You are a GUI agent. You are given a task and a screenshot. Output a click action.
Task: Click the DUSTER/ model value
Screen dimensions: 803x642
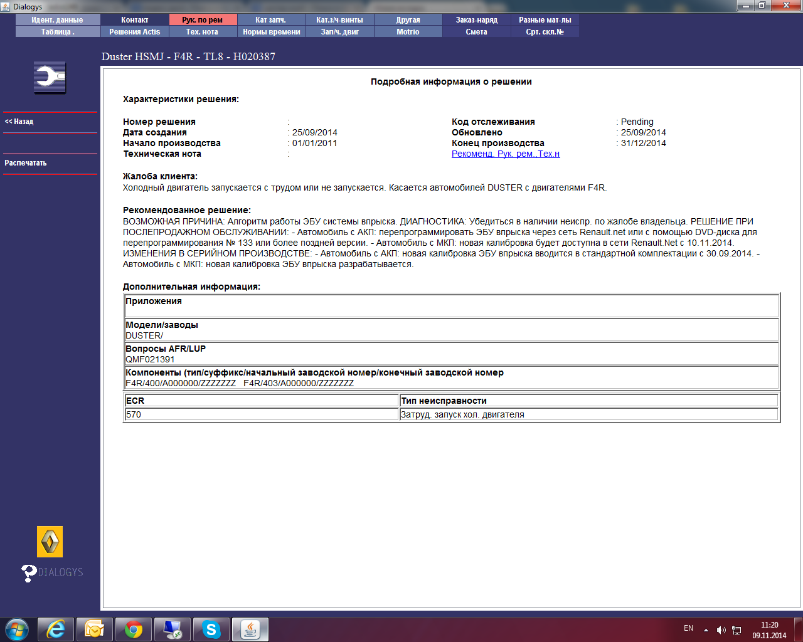coord(144,335)
